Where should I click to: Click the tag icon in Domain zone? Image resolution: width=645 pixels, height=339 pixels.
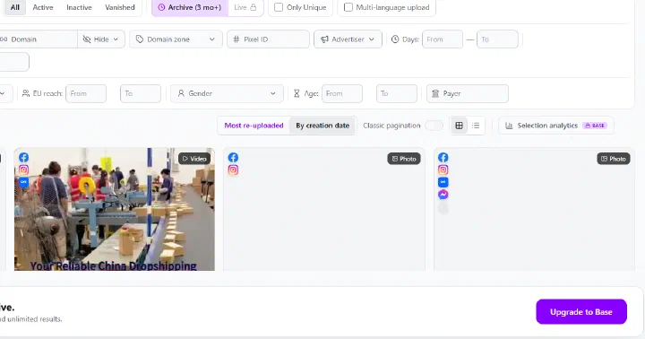(140, 39)
